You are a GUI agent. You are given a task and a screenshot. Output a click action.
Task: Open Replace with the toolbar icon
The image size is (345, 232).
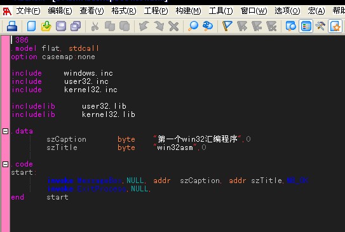(x=208, y=26)
